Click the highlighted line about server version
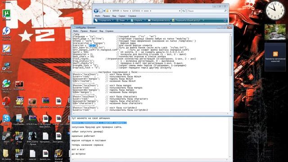The height and width of the screenshot is (162, 288). (99, 123)
